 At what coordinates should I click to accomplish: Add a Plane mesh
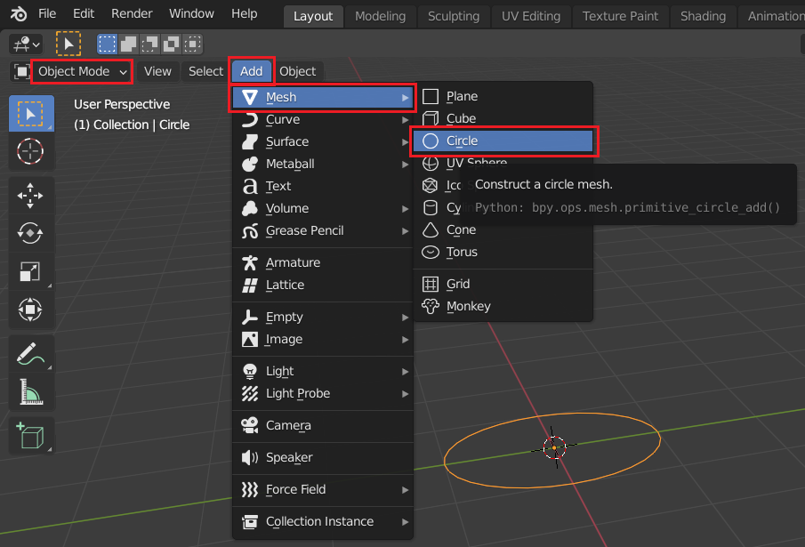click(503, 96)
